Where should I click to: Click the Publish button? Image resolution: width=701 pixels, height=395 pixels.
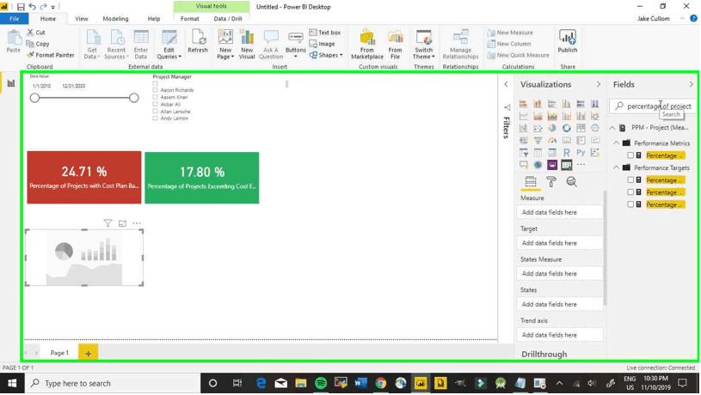point(568,42)
